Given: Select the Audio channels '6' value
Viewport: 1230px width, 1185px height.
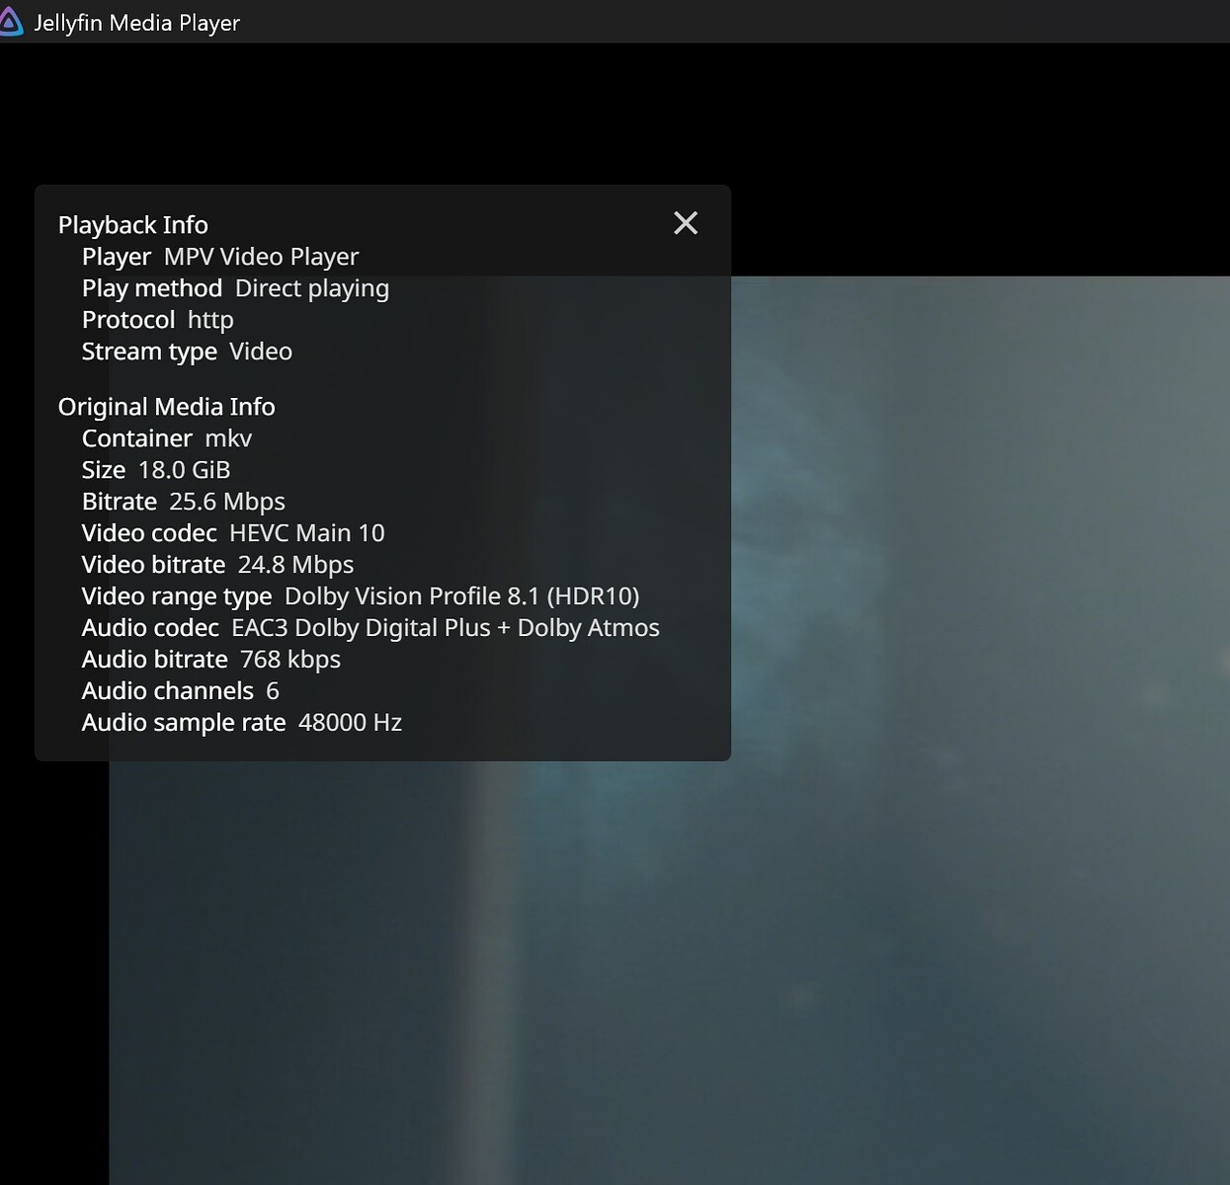Looking at the screenshot, I should point(273,691).
